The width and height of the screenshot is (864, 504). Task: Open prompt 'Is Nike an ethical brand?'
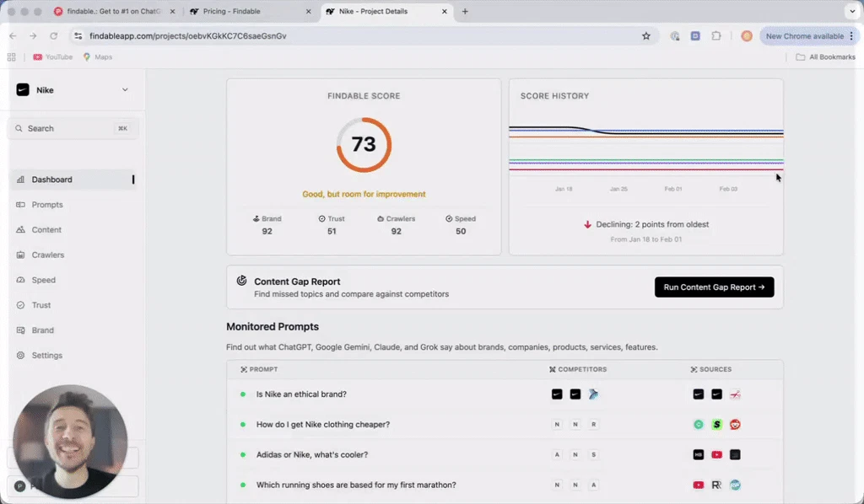coord(301,394)
